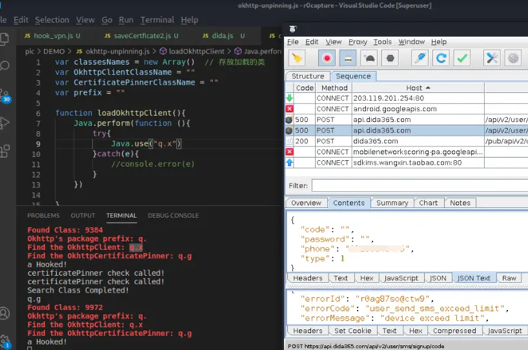528x350 pixels.
Task: Switch to the Structure tab
Action: (308, 76)
